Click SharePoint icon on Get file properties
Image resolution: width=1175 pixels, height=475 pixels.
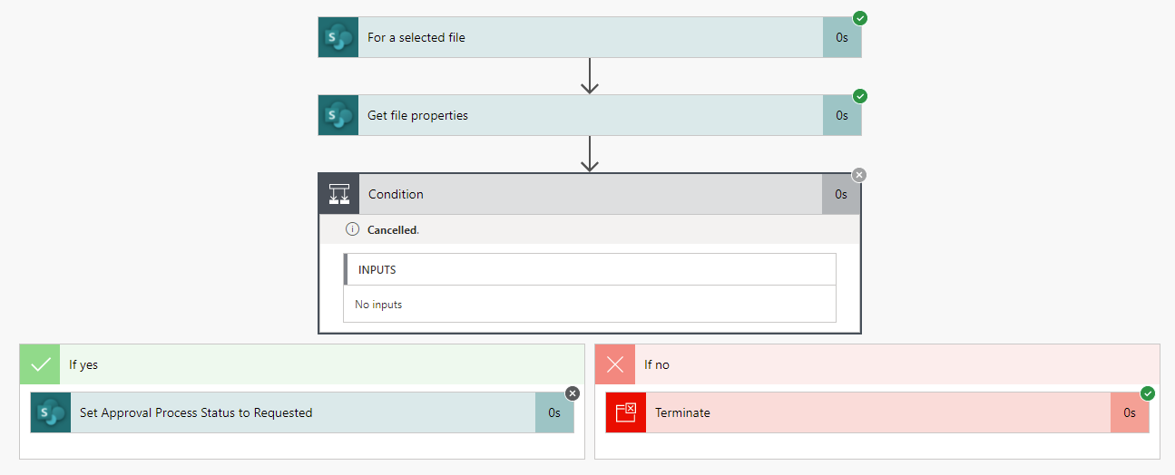338,115
